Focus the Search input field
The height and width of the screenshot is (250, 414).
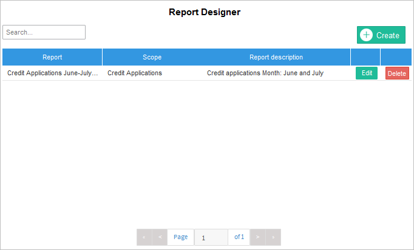point(44,32)
